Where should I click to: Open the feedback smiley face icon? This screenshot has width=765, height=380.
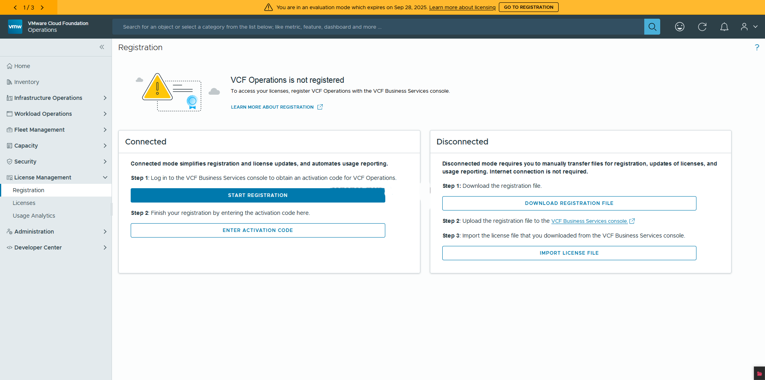[x=679, y=27]
